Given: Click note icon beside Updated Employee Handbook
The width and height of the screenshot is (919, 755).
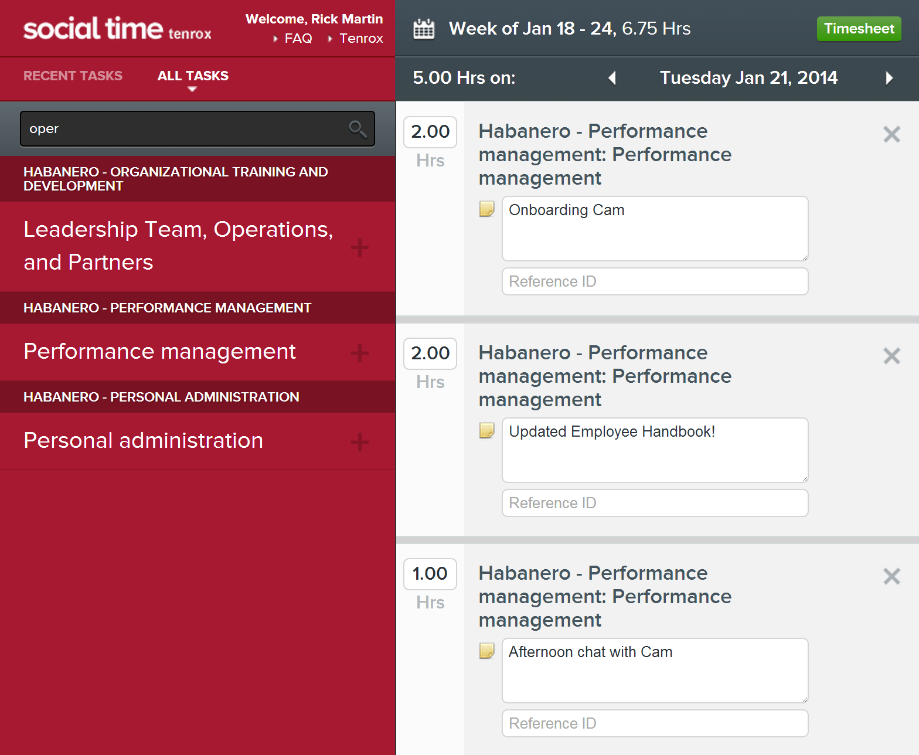Looking at the screenshot, I should point(486,430).
